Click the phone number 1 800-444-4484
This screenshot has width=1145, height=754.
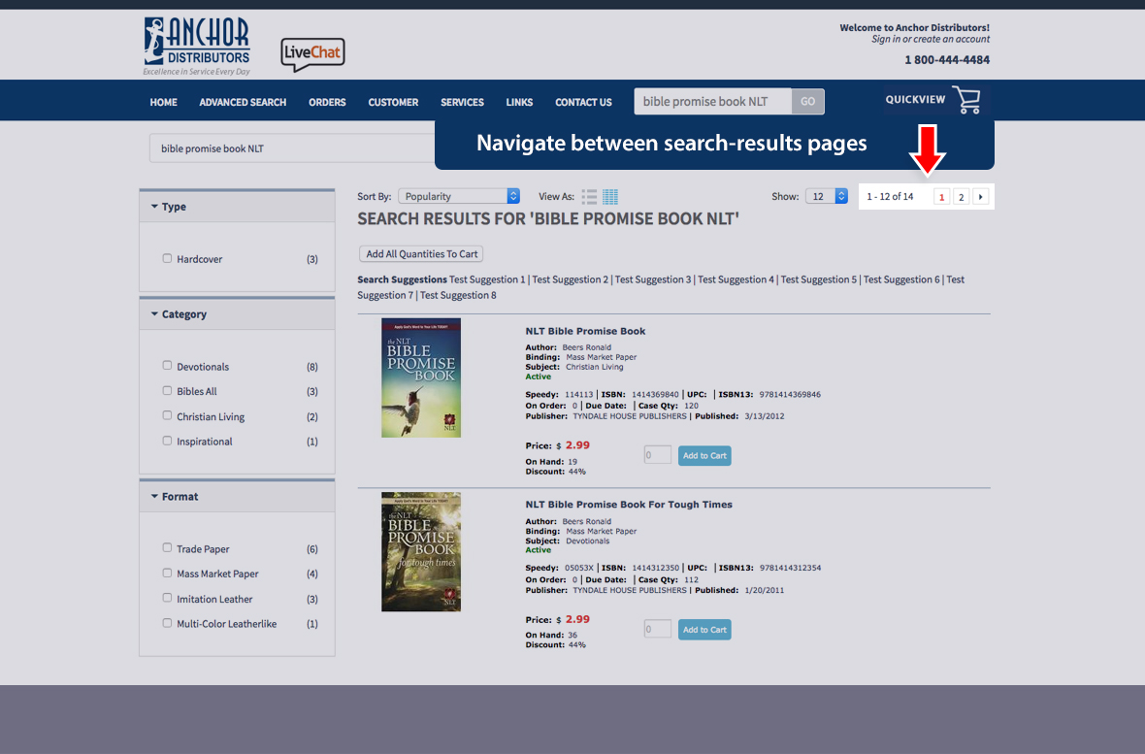947,60
